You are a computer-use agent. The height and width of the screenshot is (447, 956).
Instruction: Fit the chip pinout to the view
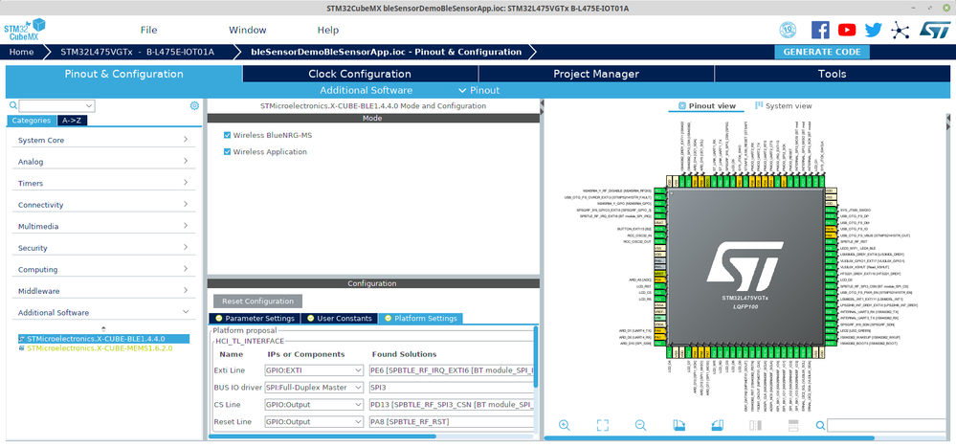[x=602, y=426]
